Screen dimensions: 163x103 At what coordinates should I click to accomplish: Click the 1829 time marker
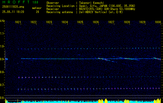click(x=142, y=22)
